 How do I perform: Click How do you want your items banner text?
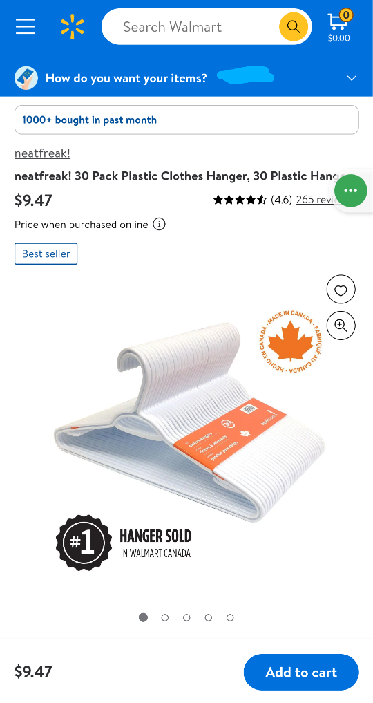126,79
